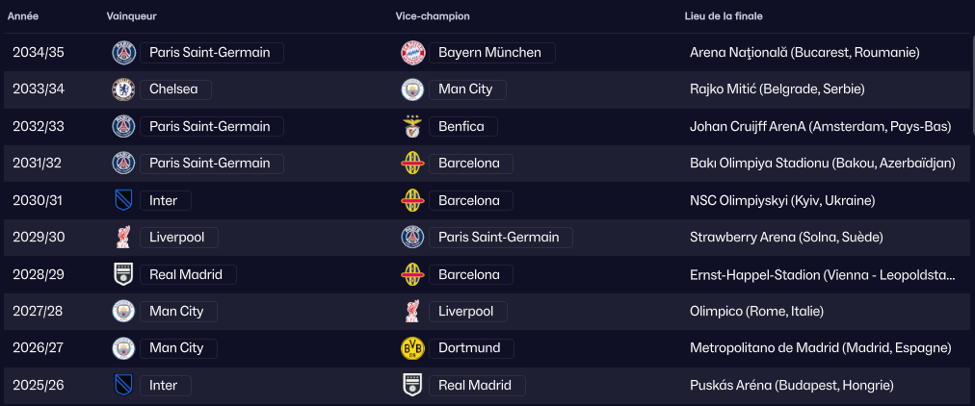Click the Chelsea crest in the 2033/34 row
Viewport: 975px width, 406px height.
123,89
